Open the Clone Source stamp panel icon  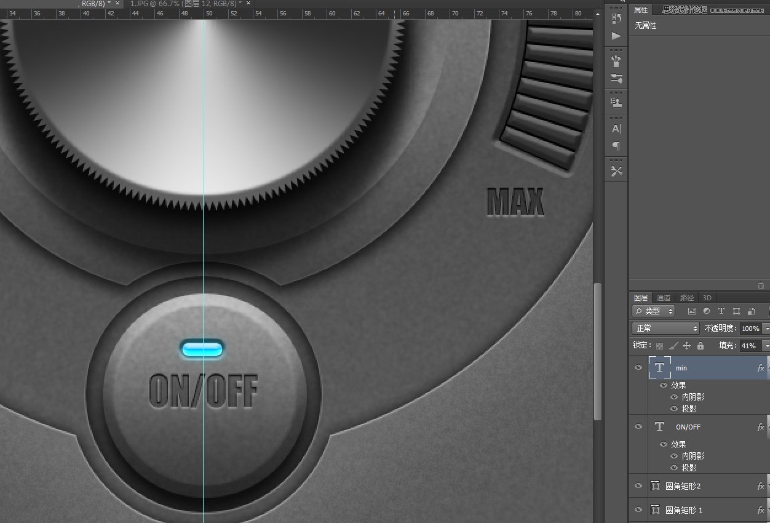pos(616,103)
